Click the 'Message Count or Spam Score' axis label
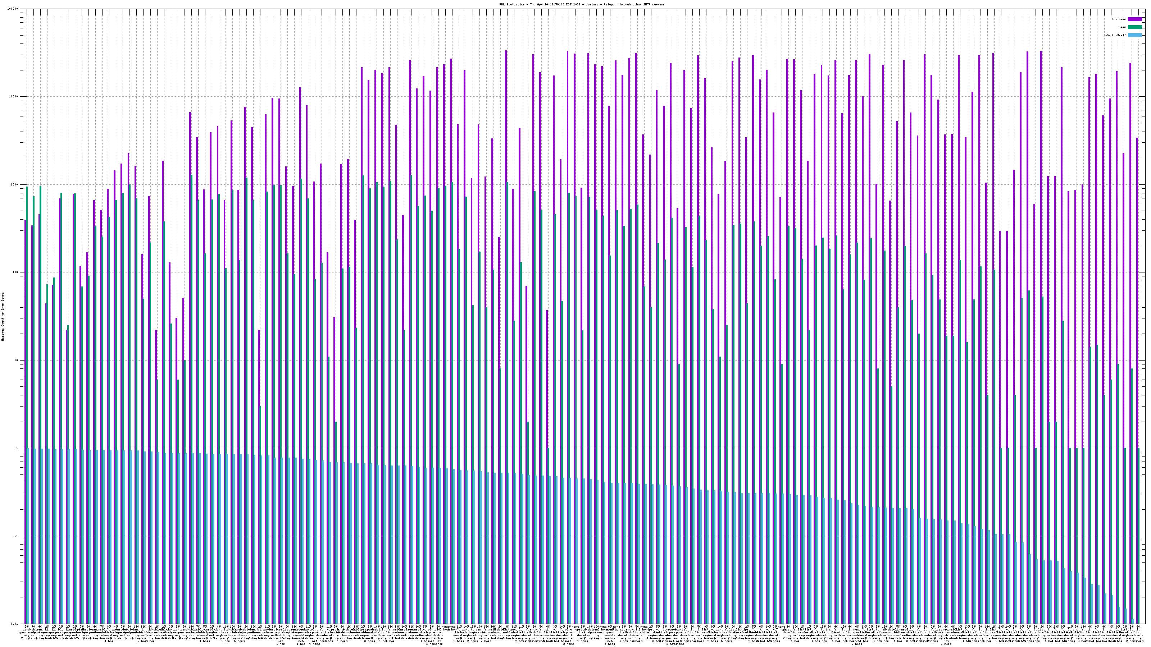The width and height of the screenshot is (1151, 647). (x=3, y=317)
